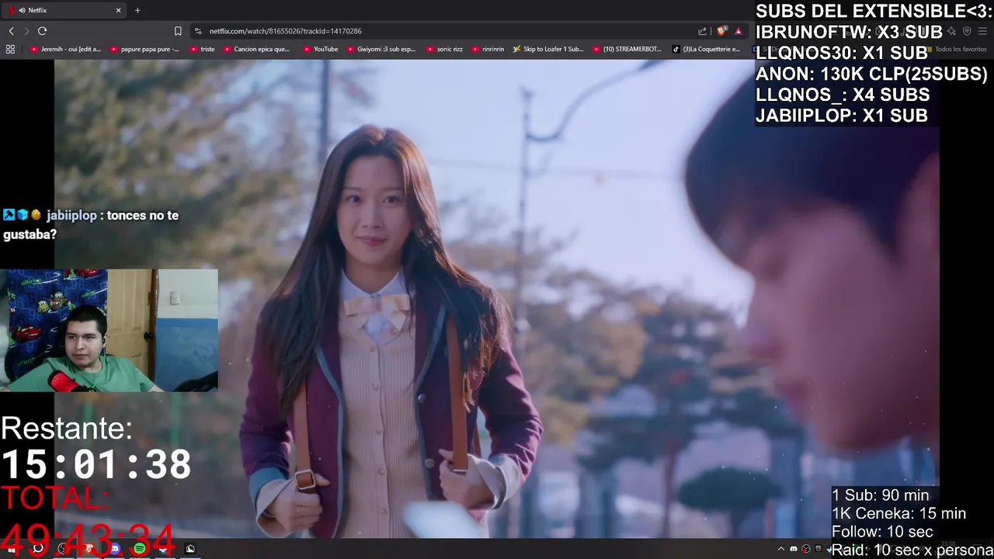The image size is (994, 559).
Task: Open the YouTube bookmark
Action: point(320,49)
